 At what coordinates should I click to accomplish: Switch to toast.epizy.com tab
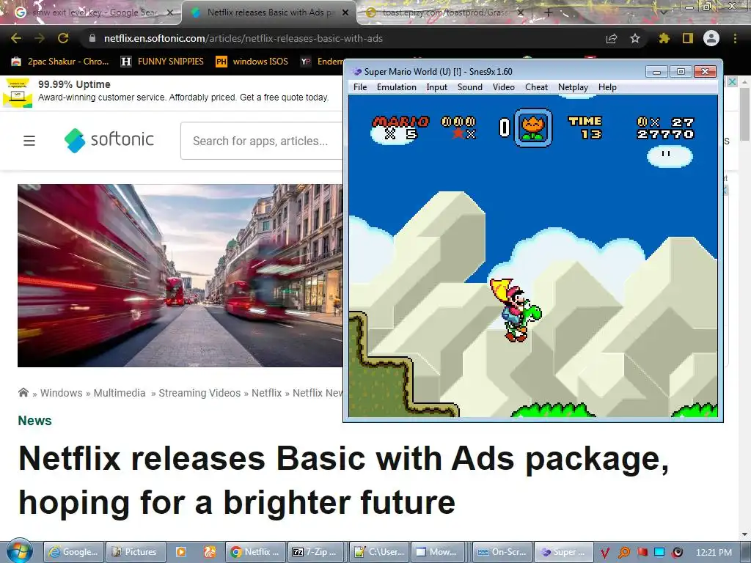[443, 12]
